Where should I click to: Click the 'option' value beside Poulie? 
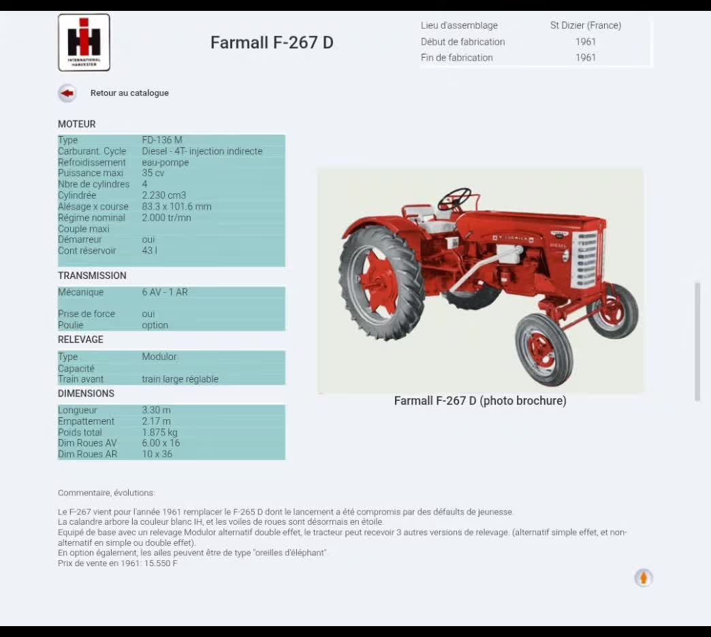pyautogui.click(x=155, y=325)
